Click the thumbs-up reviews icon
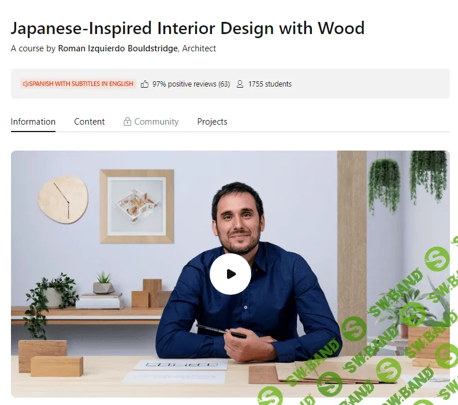 coord(144,84)
